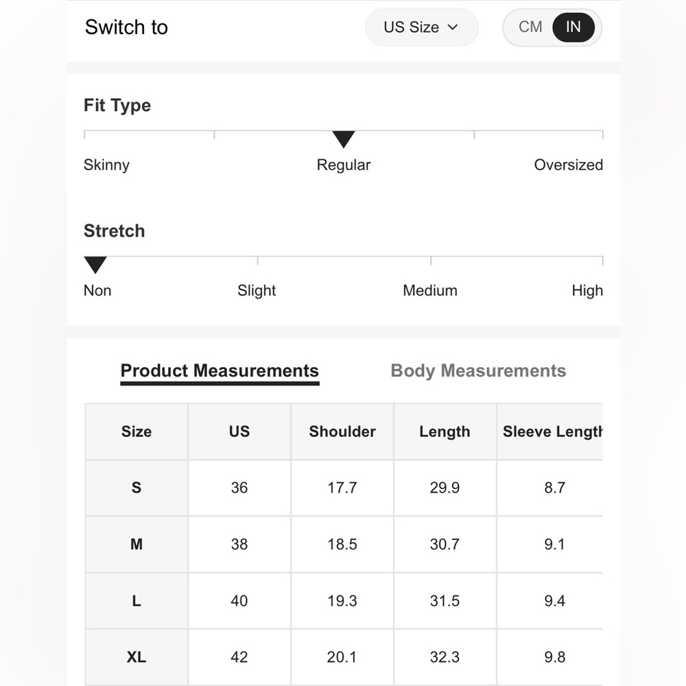Click the Fit Type triangle marker at Regular
Screen dimensions: 686x686
344,139
